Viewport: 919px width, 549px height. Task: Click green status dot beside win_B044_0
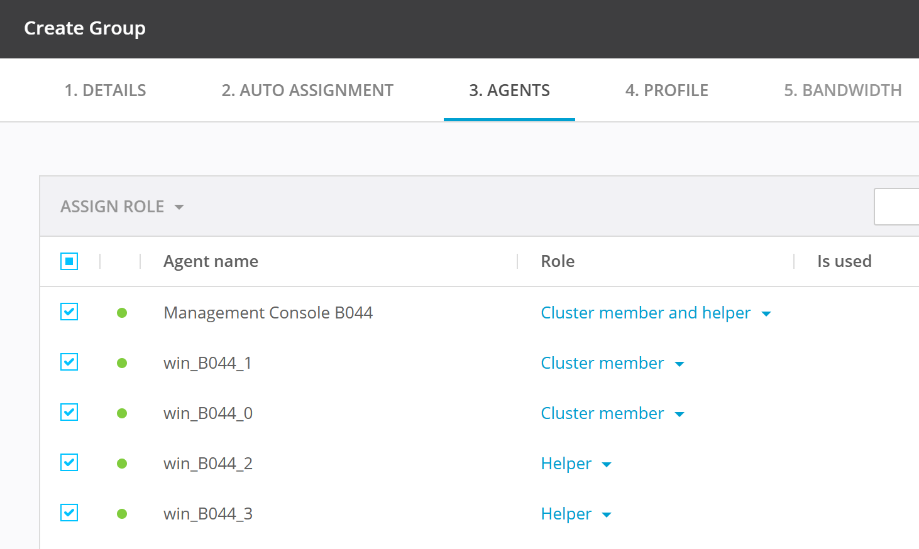(122, 413)
